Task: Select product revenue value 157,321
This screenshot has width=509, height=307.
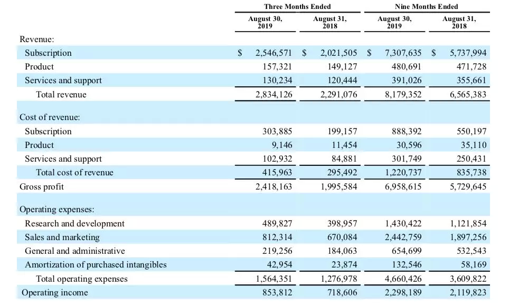Action: click(277, 67)
